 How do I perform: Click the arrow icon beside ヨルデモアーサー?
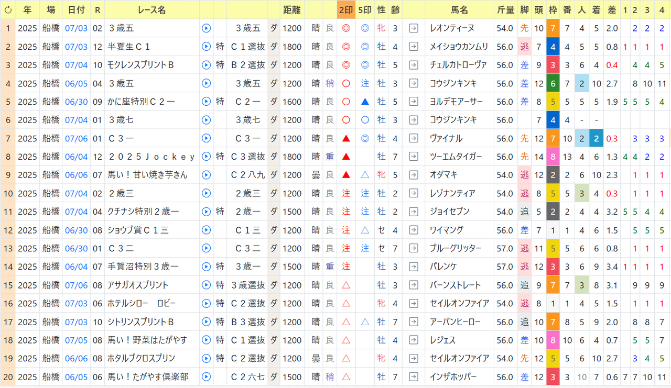(414, 102)
